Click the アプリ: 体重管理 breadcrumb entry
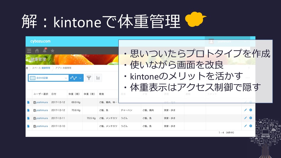Viewport: 281px width, 158px height. 63,68
